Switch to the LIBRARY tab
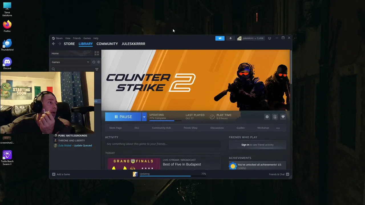Image resolution: width=365 pixels, height=205 pixels. click(x=86, y=44)
